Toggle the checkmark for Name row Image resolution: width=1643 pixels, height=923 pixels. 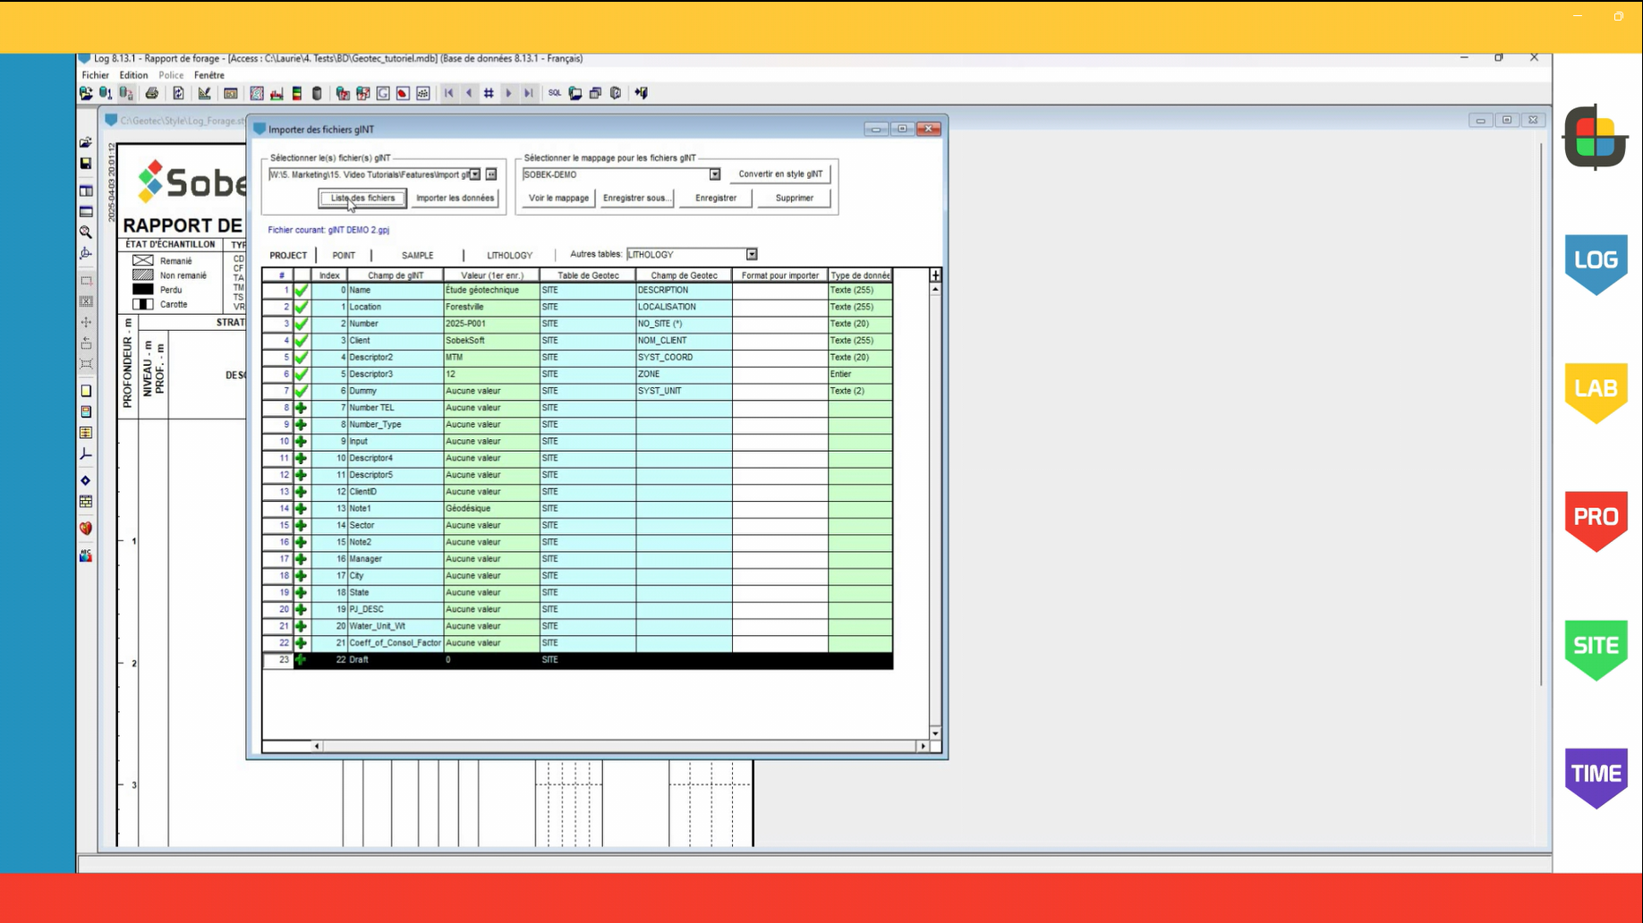[x=302, y=290]
